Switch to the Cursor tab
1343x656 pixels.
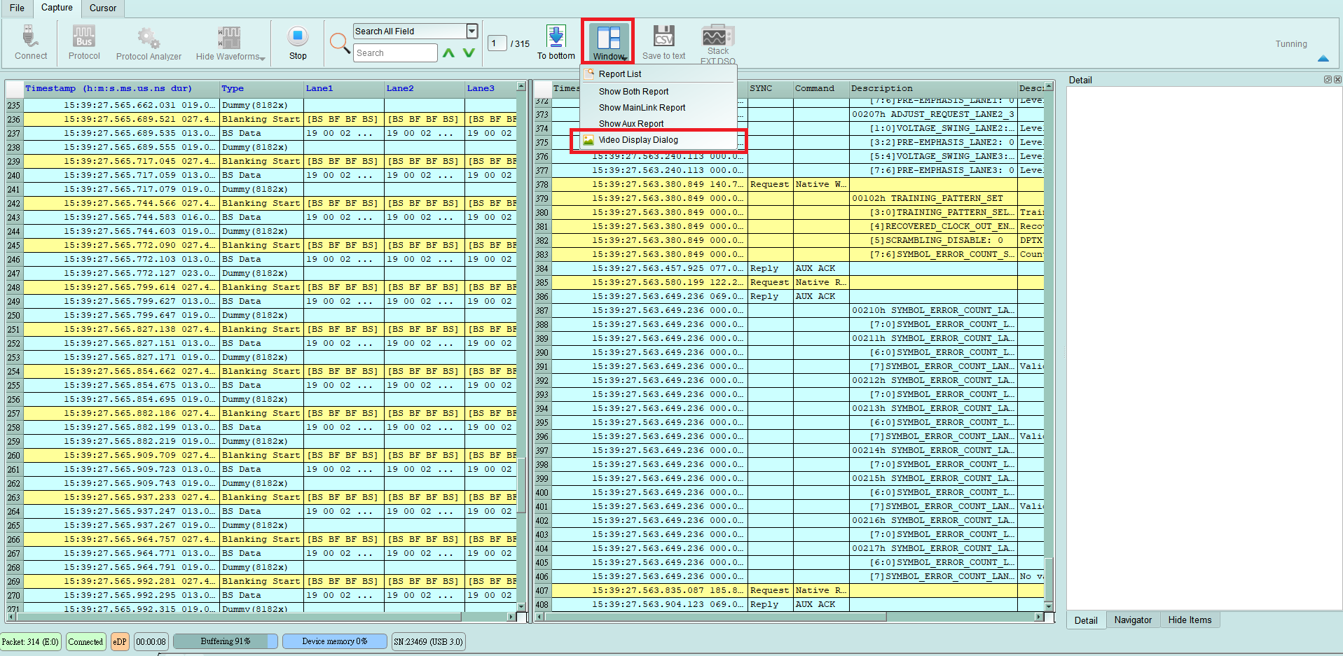point(103,8)
